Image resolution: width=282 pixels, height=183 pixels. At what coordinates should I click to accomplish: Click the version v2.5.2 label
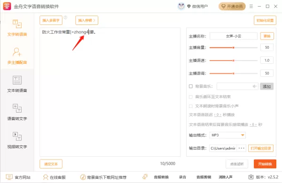(x=267, y=177)
